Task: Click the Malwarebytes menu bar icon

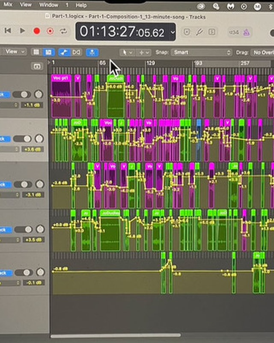Action: tap(230, 6)
